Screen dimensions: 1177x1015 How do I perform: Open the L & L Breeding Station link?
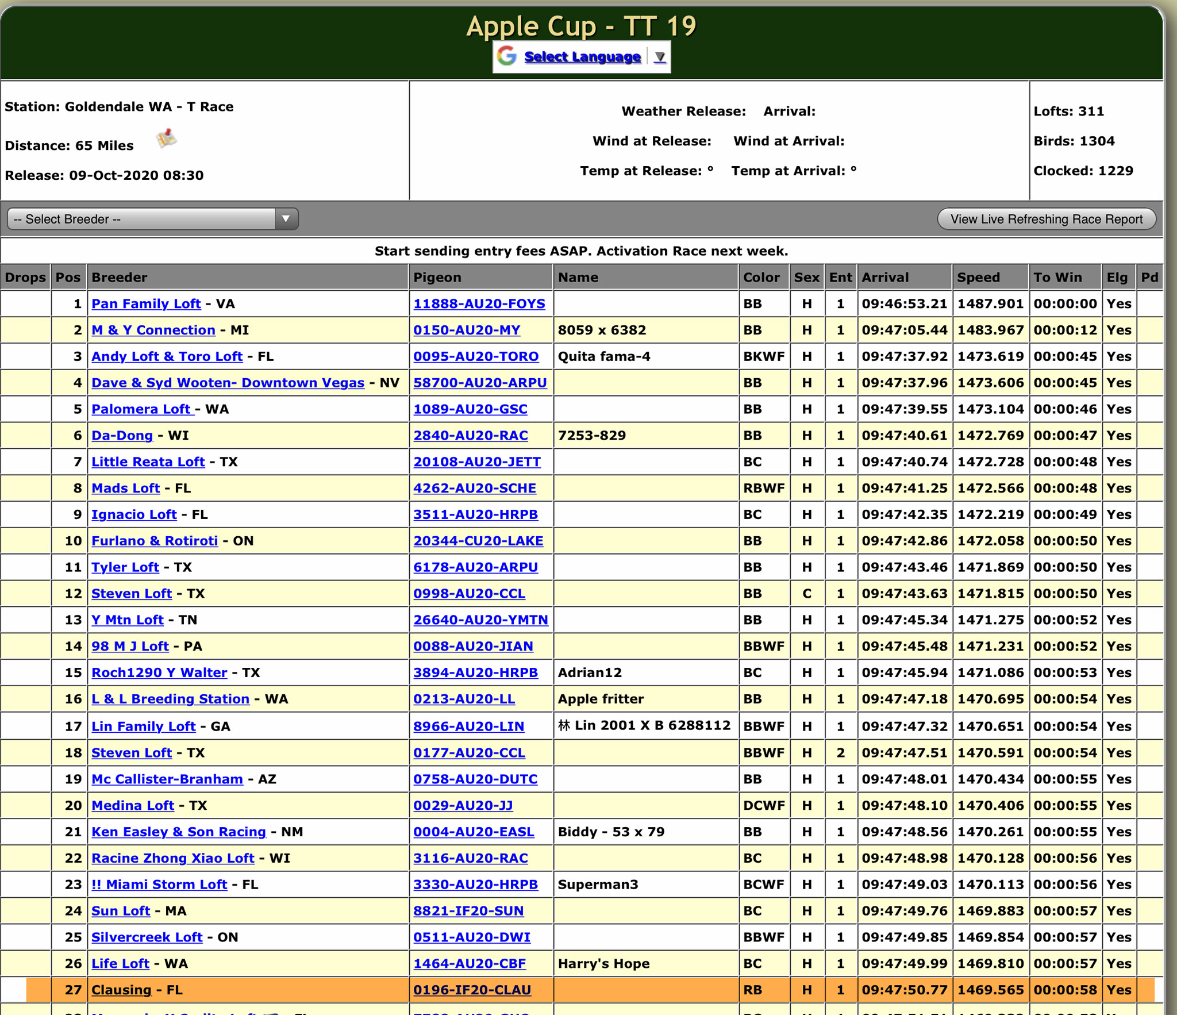pyautogui.click(x=170, y=700)
